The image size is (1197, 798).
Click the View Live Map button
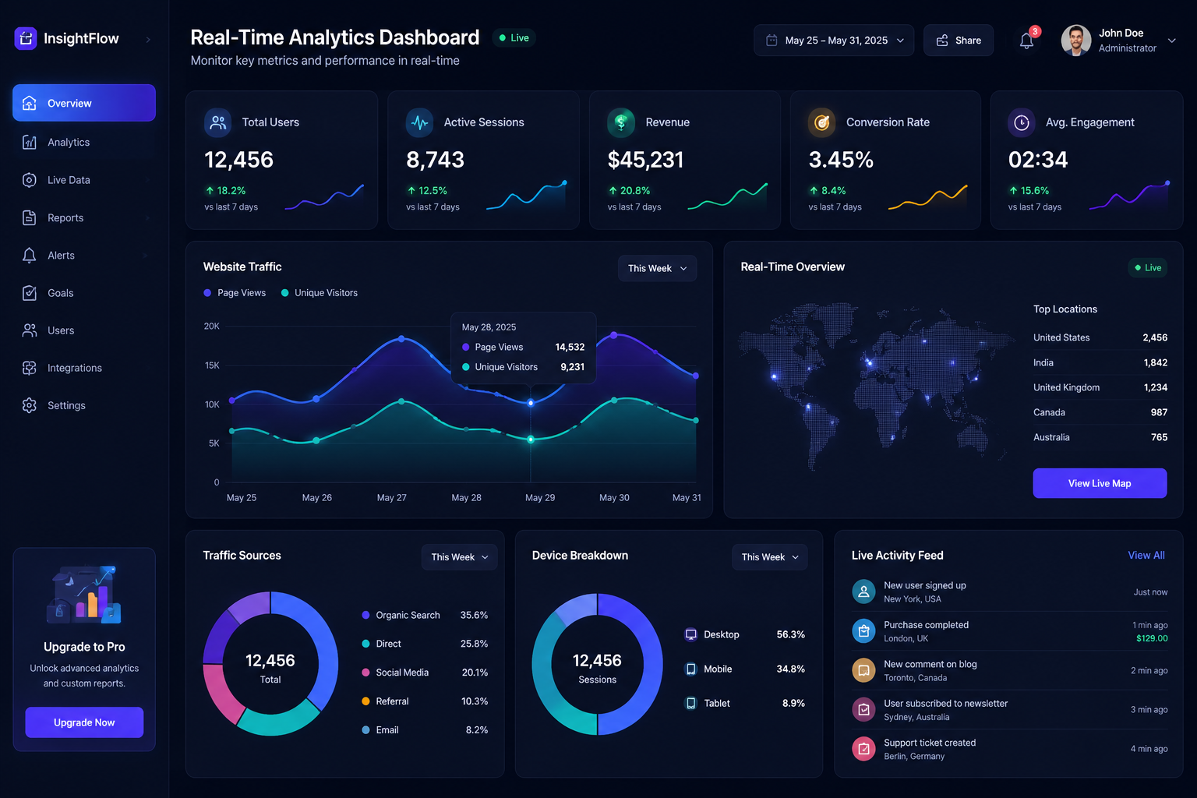point(1100,483)
